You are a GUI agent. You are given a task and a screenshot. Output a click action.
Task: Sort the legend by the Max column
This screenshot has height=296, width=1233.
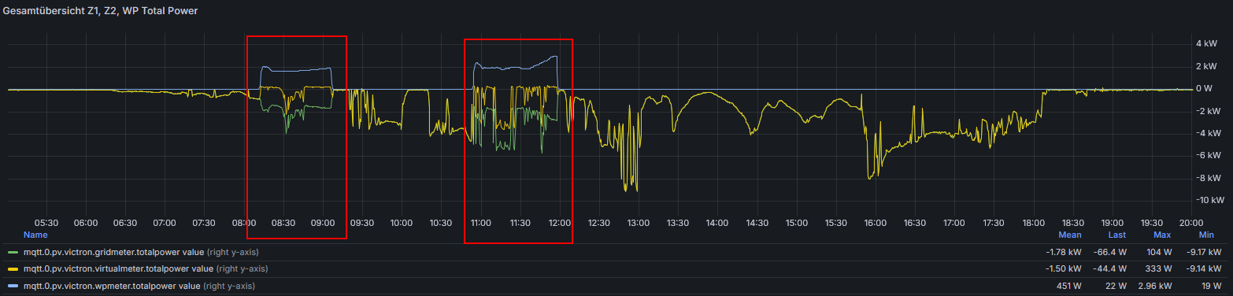[x=1162, y=235]
